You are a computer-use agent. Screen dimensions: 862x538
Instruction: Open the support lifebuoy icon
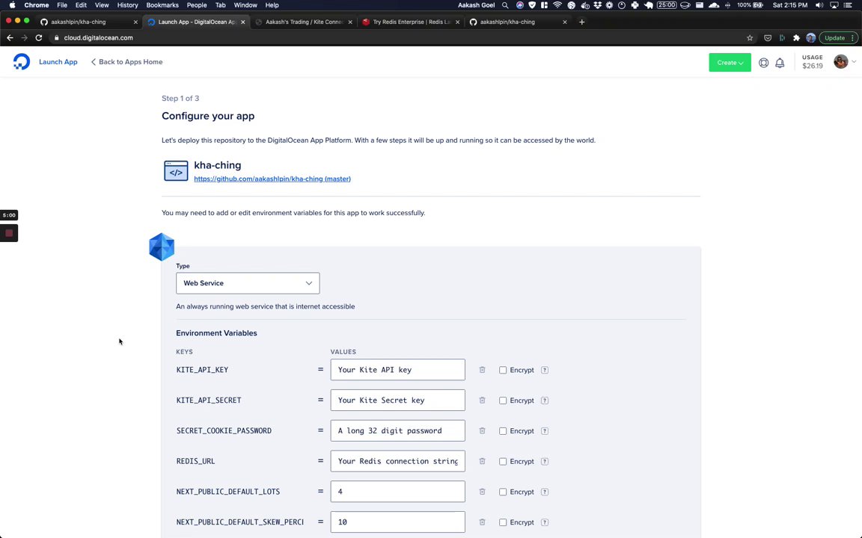(763, 63)
